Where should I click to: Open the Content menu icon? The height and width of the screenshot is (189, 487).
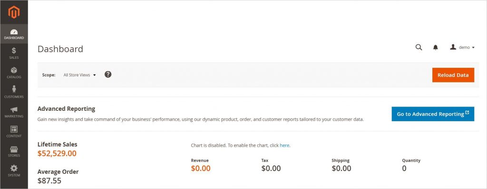(14, 129)
